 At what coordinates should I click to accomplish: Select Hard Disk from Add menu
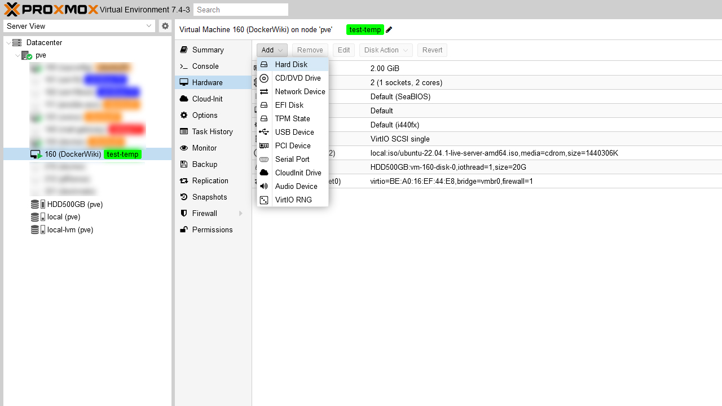(x=291, y=64)
